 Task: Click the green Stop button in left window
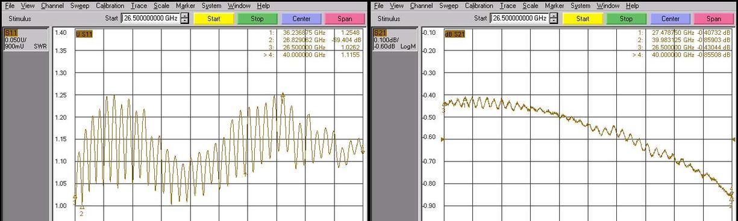[257, 19]
